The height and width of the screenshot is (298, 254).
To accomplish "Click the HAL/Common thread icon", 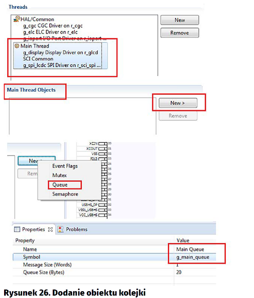I will pyautogui.click(x=16, y=19).
